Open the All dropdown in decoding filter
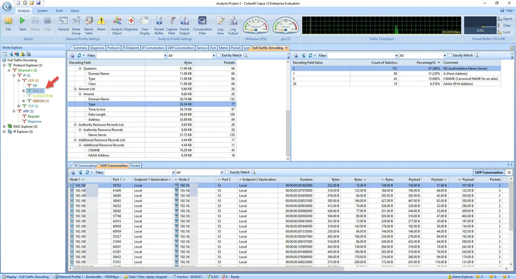The width and height of the screenshot is (516, 279). pos(213,55)
